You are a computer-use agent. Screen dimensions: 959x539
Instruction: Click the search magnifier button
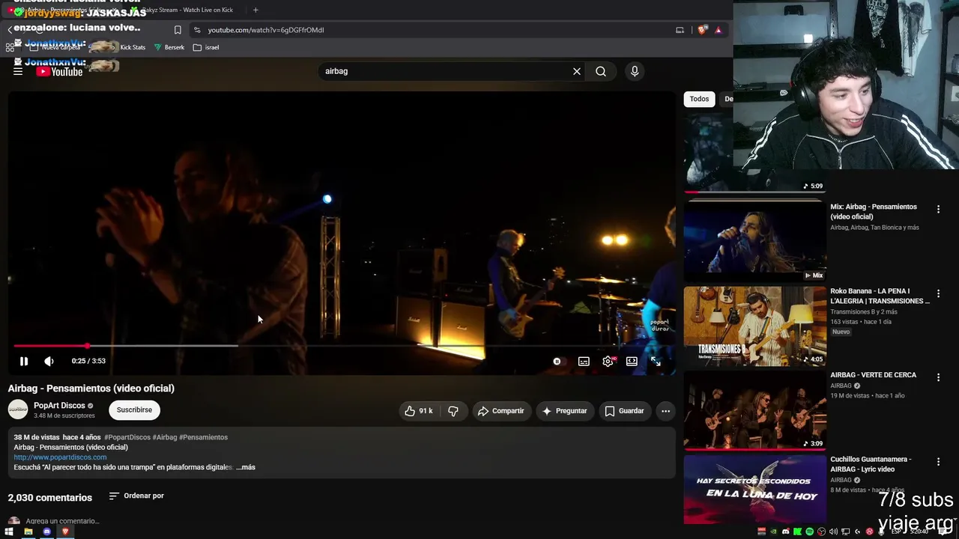pos(601,71)
